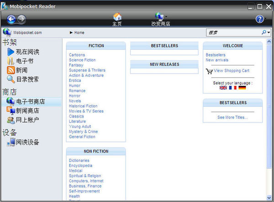Open 新闻 news section
274x202 pixels.
pos(21,70)
